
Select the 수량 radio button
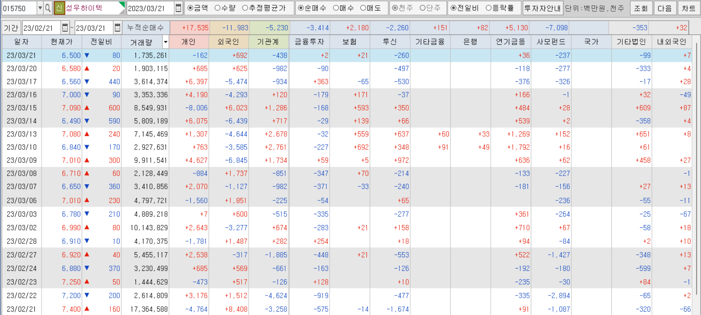218,8
